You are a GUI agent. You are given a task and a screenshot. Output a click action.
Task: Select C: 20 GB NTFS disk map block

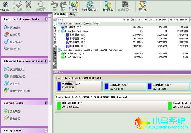coord(79,86)
